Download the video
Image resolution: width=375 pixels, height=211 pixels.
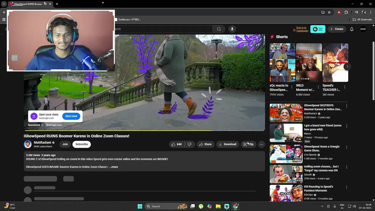[x=227, y=144]
